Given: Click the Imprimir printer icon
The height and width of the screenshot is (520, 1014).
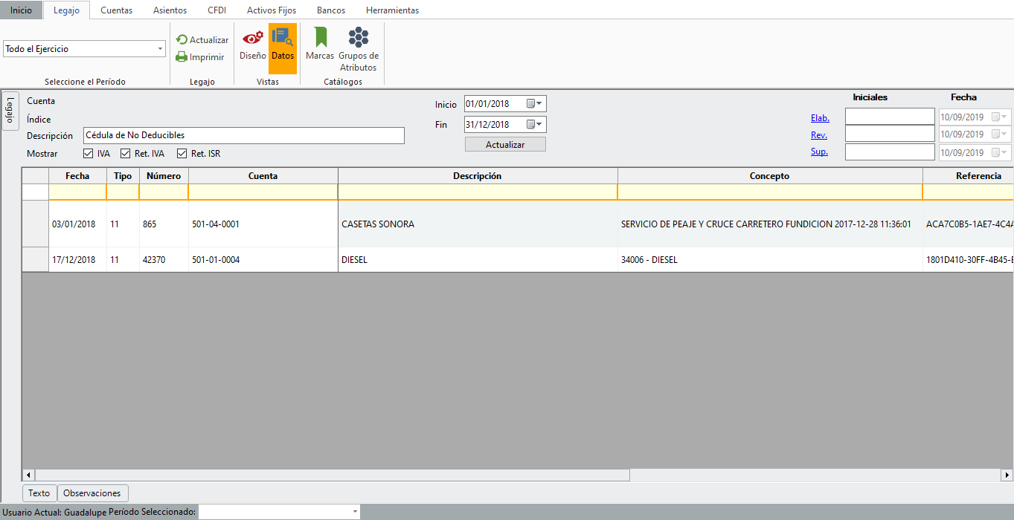Looking at the screenshot, I should (x=182, y=57).
